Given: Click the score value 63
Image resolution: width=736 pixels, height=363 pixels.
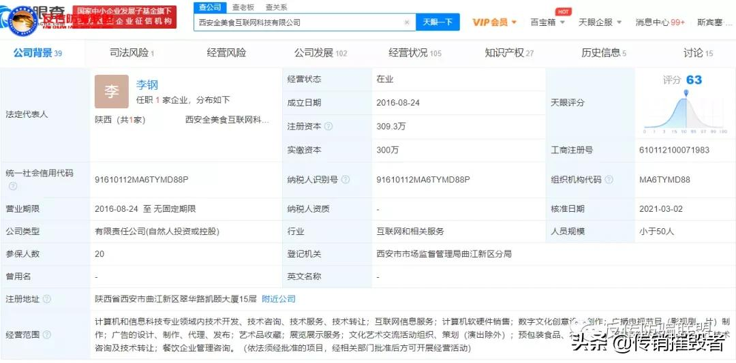Looking at the screenshot, I should tap(694, 80).
